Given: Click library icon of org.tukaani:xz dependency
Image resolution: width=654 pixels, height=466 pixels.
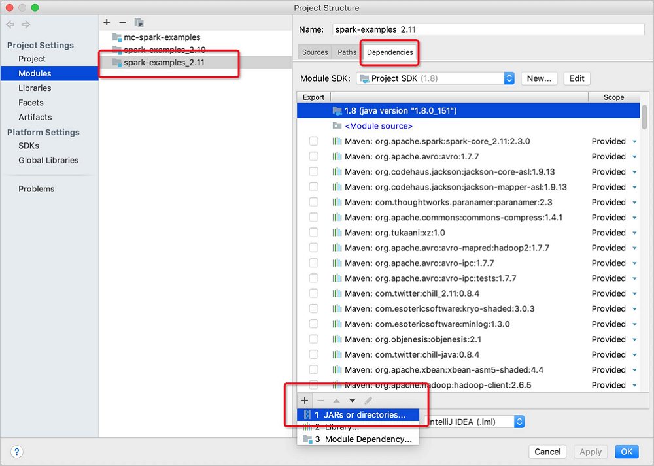Looking at the screenshot, I should tap(337, 233).
